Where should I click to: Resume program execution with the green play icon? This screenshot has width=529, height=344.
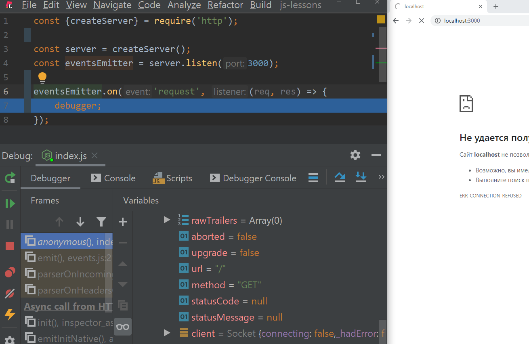tap(10, 203)
